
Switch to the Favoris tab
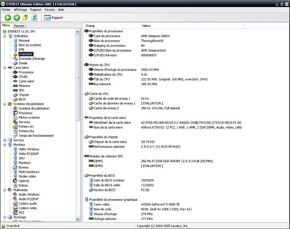tap(19, 26)
